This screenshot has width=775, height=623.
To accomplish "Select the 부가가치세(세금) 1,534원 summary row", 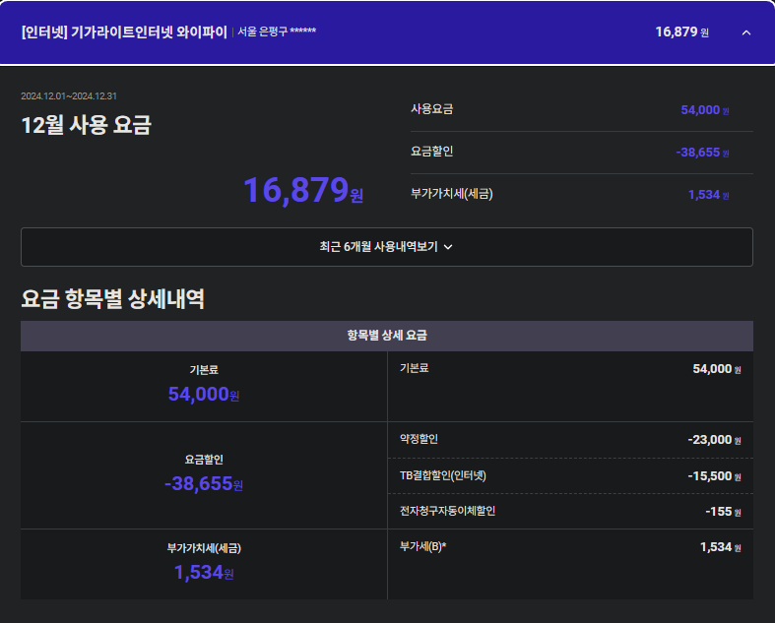I will click(581, 194).
